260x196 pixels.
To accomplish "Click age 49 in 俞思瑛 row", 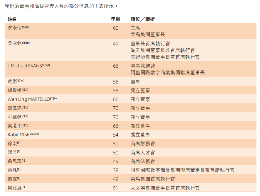I will tap(116, 161).
